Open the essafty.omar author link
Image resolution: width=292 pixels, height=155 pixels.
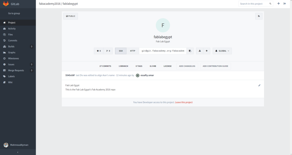(147, 75)
